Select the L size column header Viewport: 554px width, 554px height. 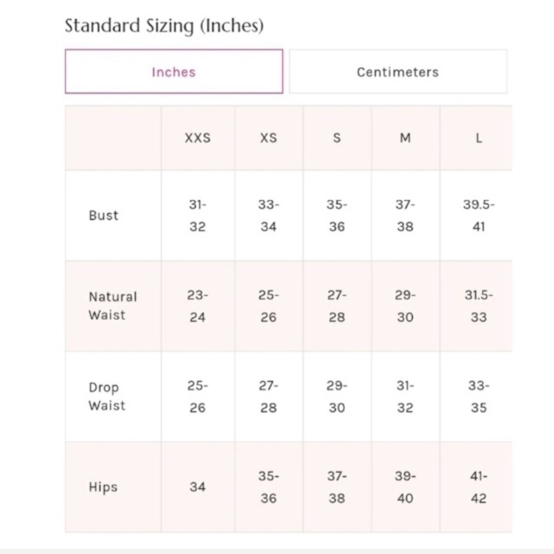479,138
